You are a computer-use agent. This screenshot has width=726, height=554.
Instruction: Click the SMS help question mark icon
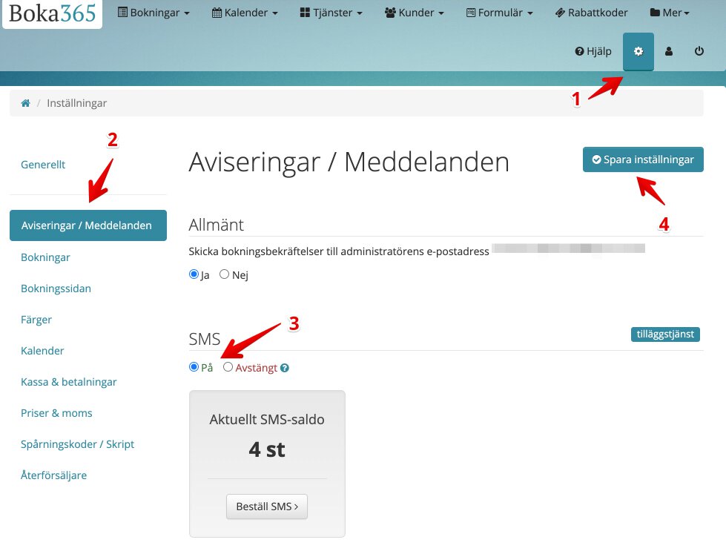[285, 367]
